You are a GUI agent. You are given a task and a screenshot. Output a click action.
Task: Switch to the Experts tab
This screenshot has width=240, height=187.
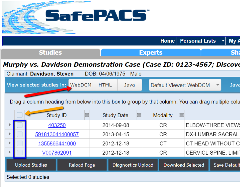[151, 52]
